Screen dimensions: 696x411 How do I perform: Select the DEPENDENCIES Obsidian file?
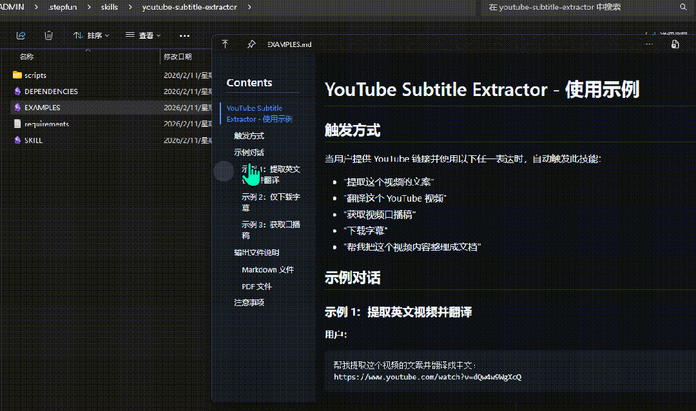(50, 91)
